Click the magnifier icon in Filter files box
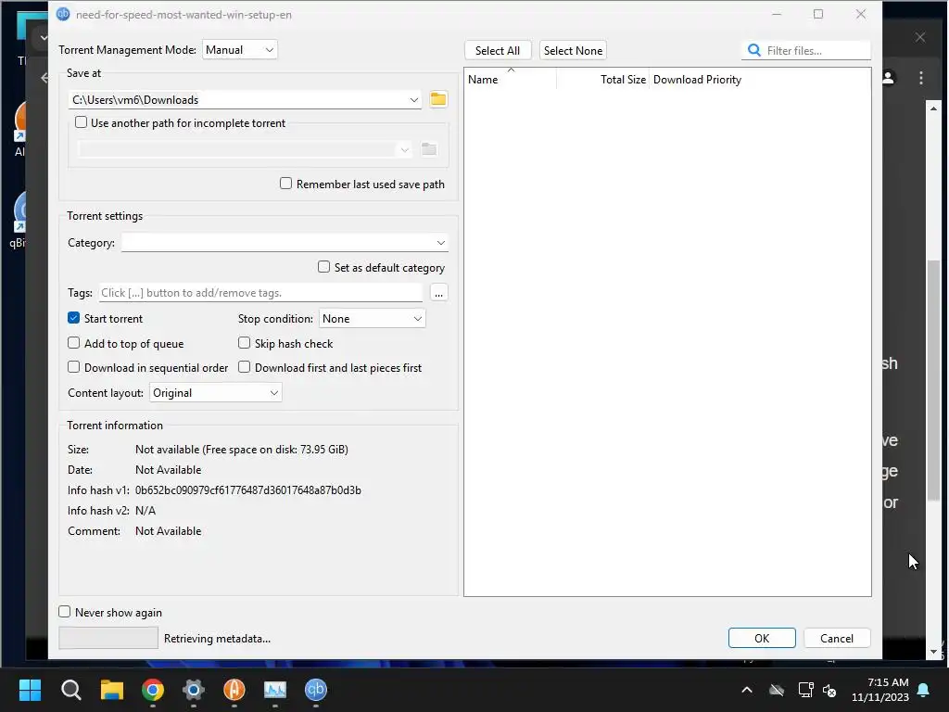 click(x=754, y=50)
